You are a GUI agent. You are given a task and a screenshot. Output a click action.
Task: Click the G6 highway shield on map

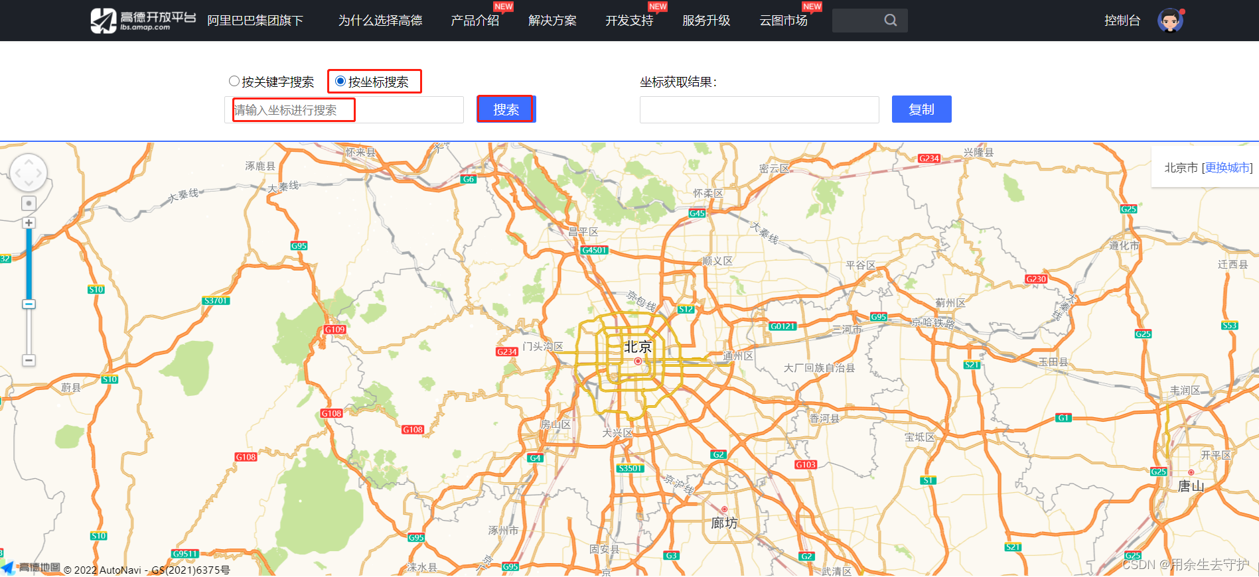point(469,179)
